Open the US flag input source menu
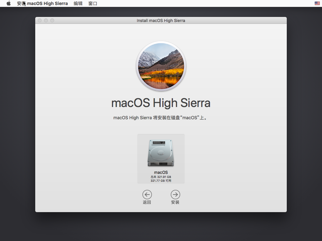322x241 pixels. [x=317, y=3]
